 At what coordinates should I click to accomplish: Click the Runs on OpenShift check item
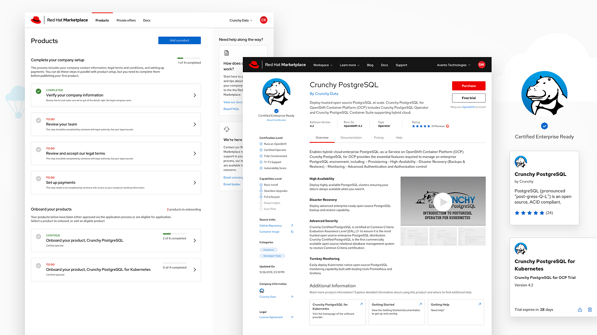[x=273, y=144]
